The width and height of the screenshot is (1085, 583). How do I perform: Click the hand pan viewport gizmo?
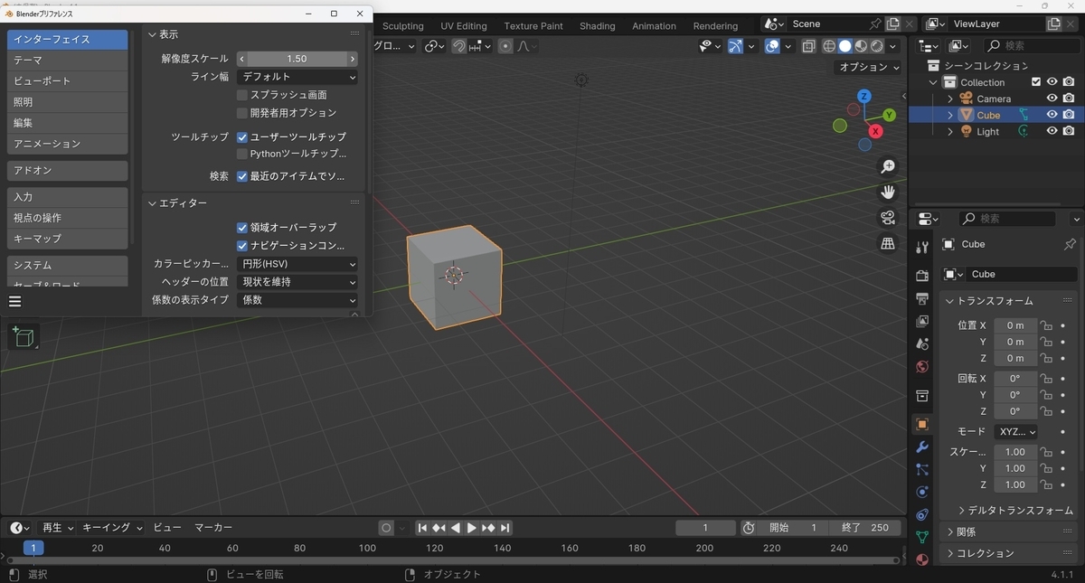point(888,192)
